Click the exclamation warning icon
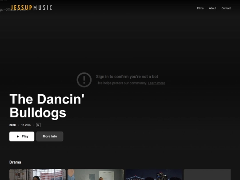 click(84, 80)
